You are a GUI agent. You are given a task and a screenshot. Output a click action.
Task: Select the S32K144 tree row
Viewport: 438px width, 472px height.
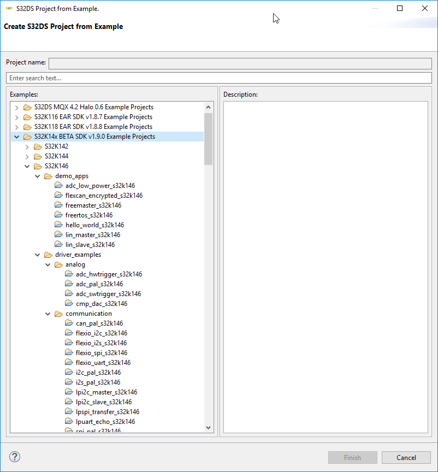(x=57, y=156)
